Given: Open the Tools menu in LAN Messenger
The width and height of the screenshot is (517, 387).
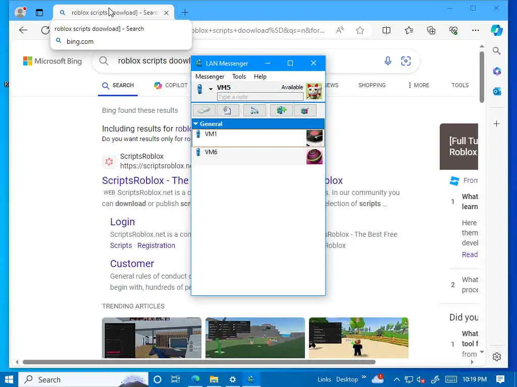Looking at the screenshot, I should coord(239,77).
